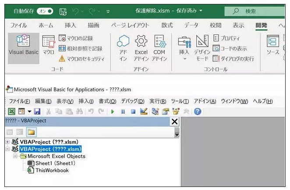Viewport: 290px width, 190px height.
Task: Open the VBA ツール(T) menu
Action: point(180,101)
